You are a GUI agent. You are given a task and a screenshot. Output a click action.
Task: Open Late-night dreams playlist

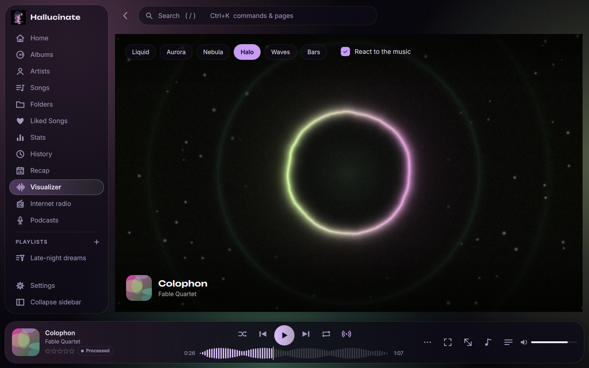tap(57, 258)
